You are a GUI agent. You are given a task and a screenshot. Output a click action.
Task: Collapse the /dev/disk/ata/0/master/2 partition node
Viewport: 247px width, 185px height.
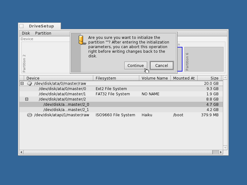click(x=27, y=99)
